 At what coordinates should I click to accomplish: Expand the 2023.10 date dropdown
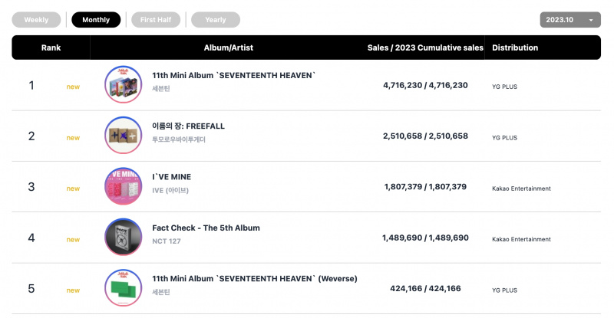[x=570, y=20]
